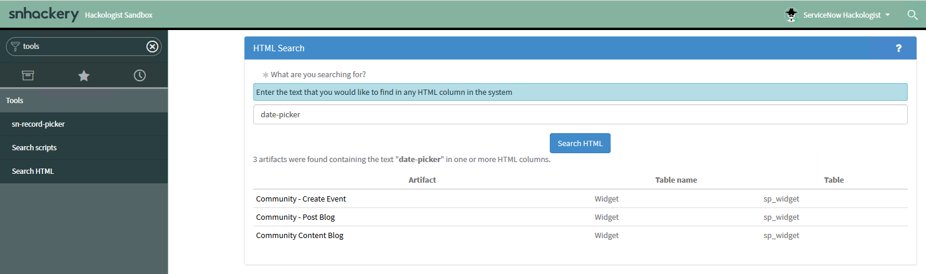Open the Search scripts module

point(34,148)
